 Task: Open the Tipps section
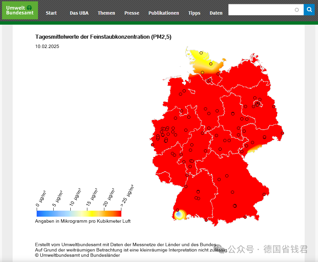click(x=194, y=13)
